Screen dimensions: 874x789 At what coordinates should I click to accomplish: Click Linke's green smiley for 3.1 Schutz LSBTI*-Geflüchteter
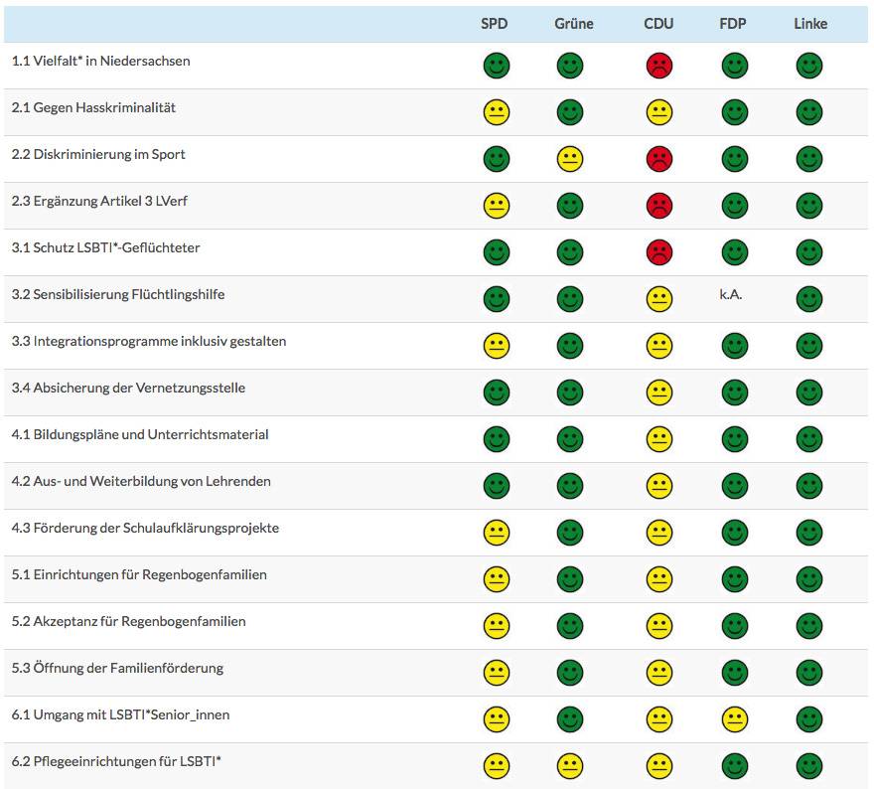(809, 252)
